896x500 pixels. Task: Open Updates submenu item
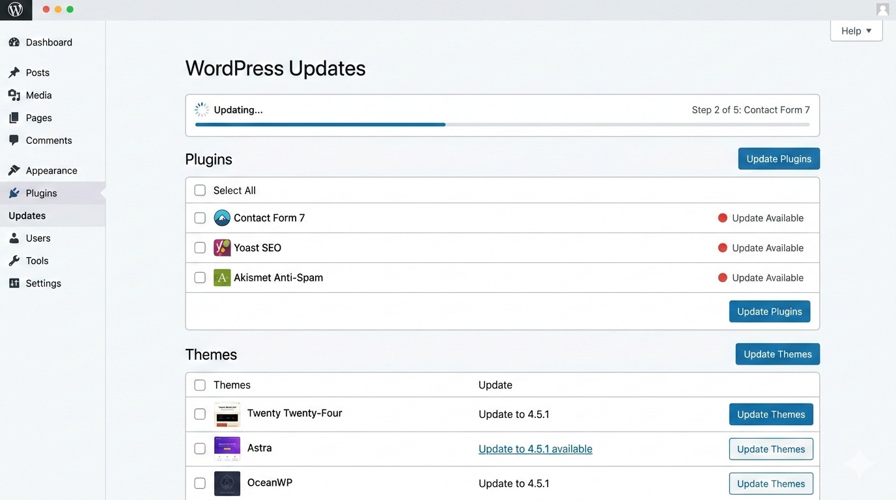pos(27,215)
